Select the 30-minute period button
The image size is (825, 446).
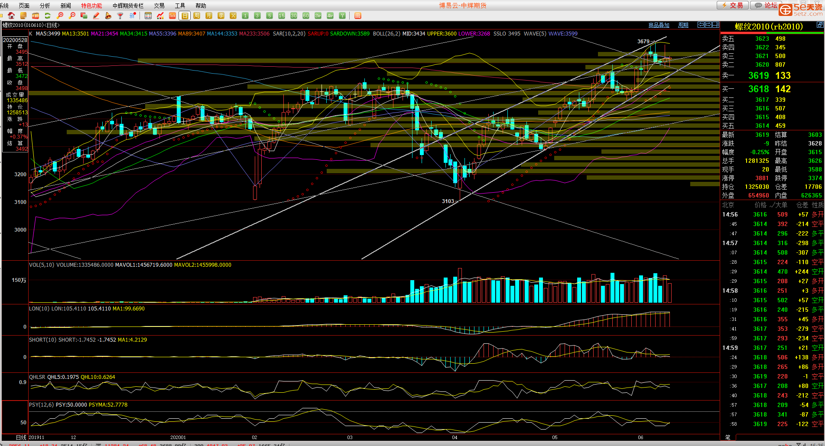click(x=294, y=16)
